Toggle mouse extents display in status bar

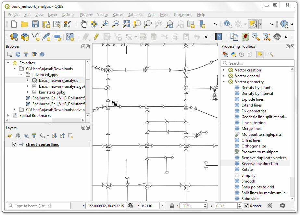point(131,206)
